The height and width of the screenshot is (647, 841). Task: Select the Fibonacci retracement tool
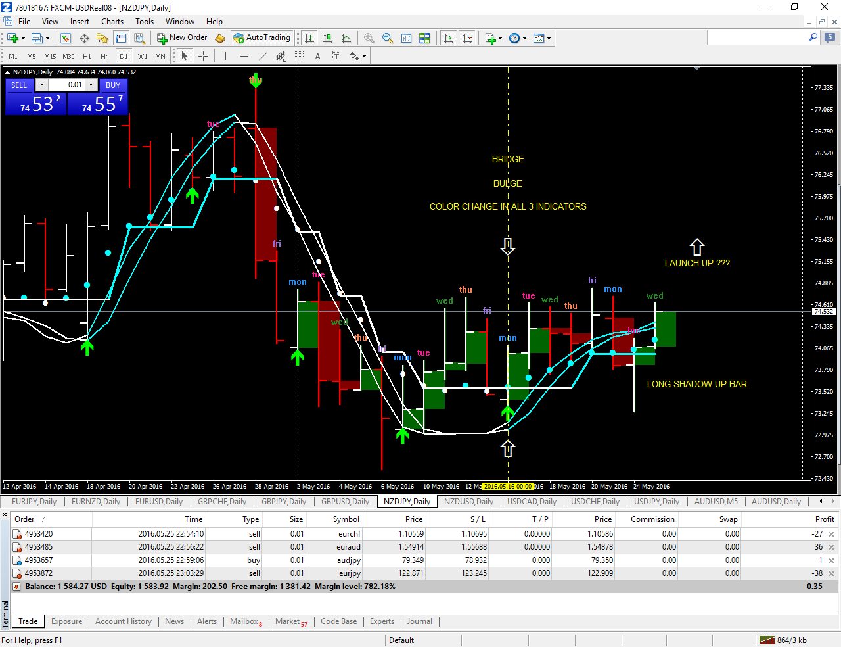coord(299,56)
